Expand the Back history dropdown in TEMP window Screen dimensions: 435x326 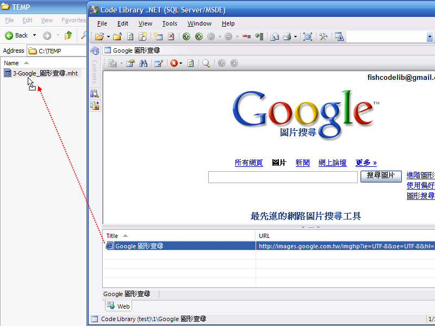coord(34,35)
